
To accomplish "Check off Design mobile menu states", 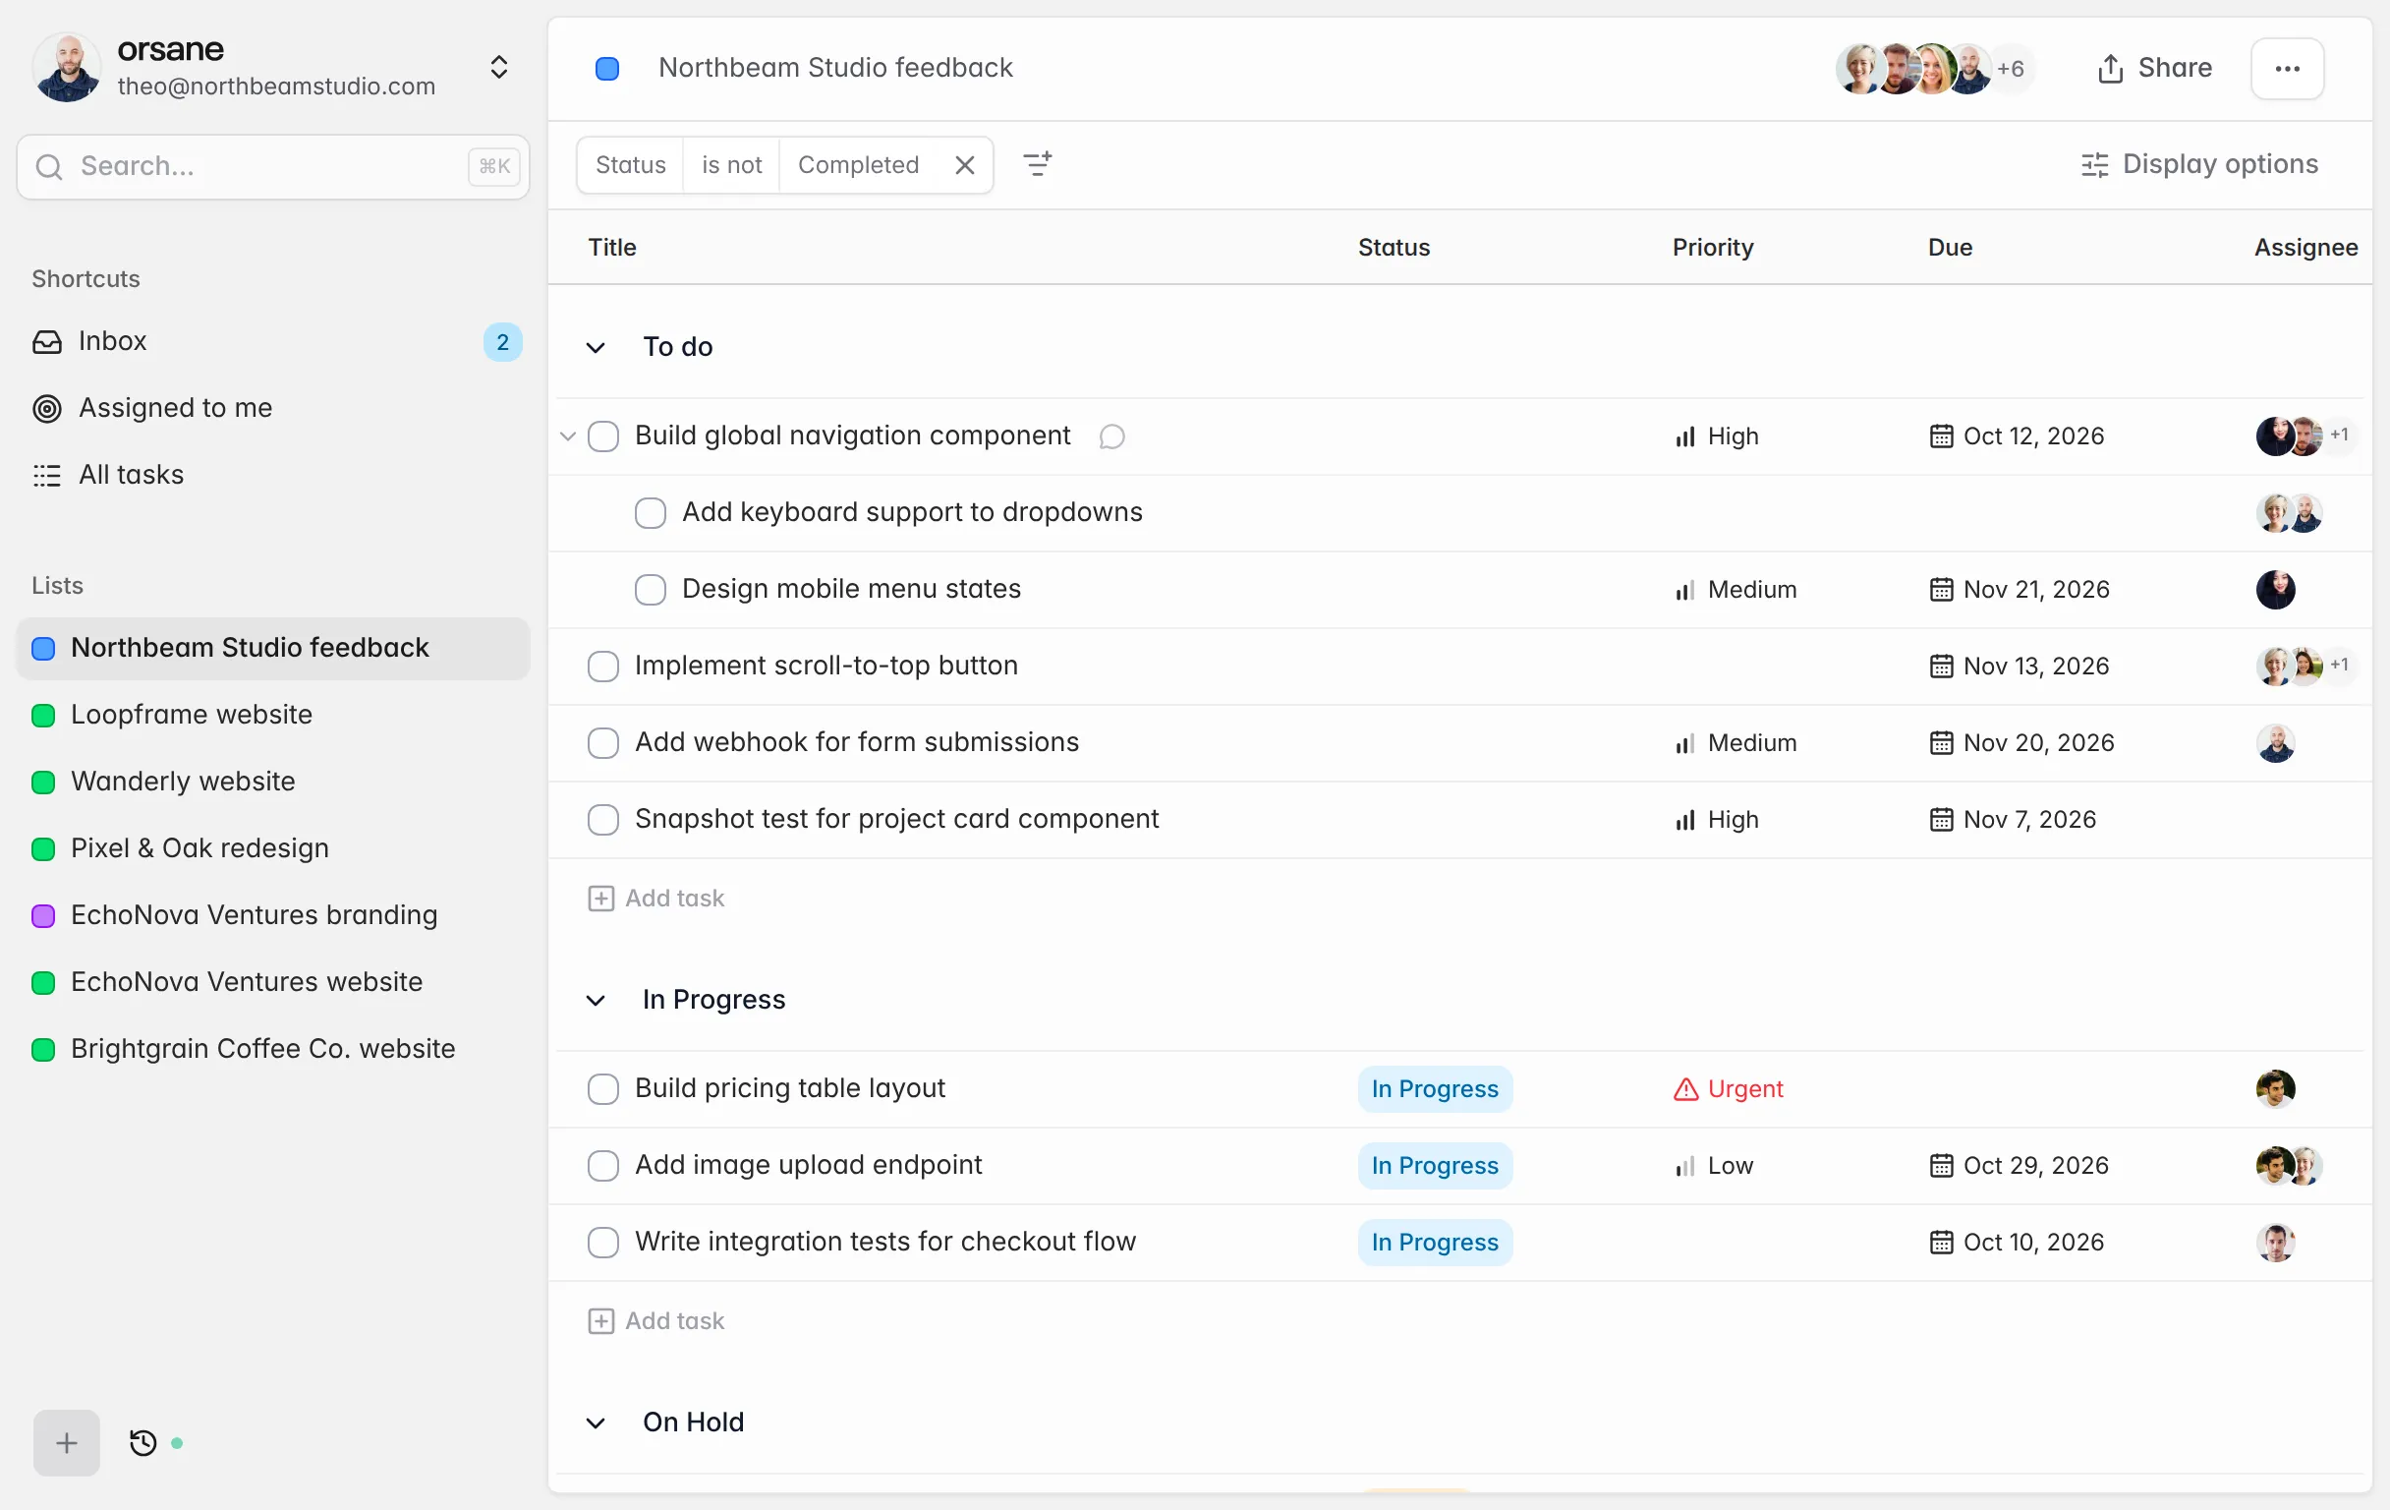I will [651, 590].
